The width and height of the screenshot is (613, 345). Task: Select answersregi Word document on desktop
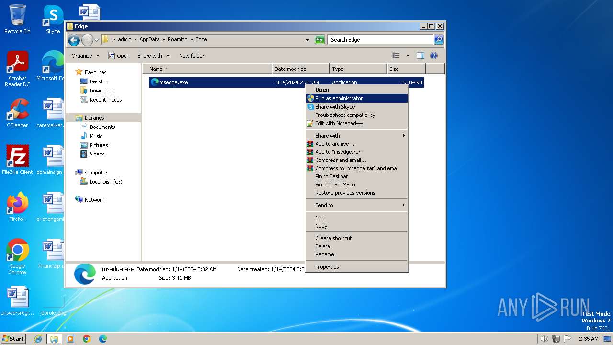coord(17,301)
